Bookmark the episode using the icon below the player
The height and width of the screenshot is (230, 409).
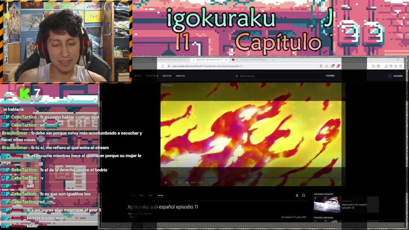pos(304,195)
